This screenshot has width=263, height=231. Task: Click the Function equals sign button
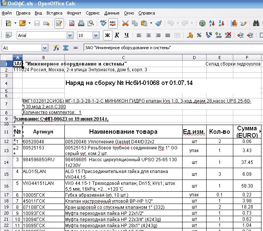[x=75, y=48]
